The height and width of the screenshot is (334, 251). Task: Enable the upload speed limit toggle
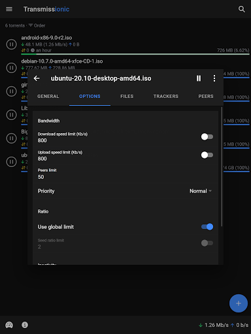pyautogui.click(x=207, y=155)
